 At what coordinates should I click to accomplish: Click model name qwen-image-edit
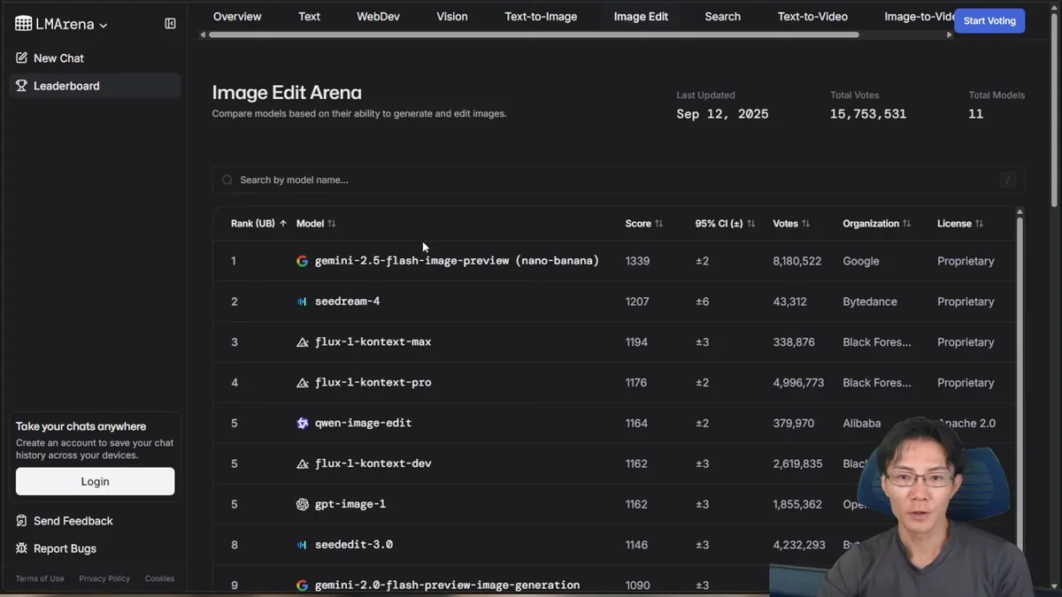363,424
